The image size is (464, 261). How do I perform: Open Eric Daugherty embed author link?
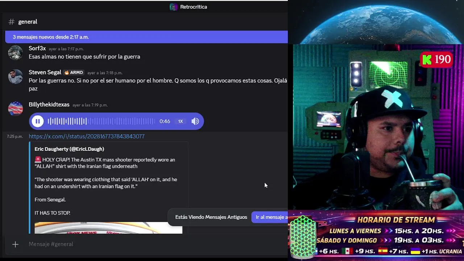tap(69, 149)
